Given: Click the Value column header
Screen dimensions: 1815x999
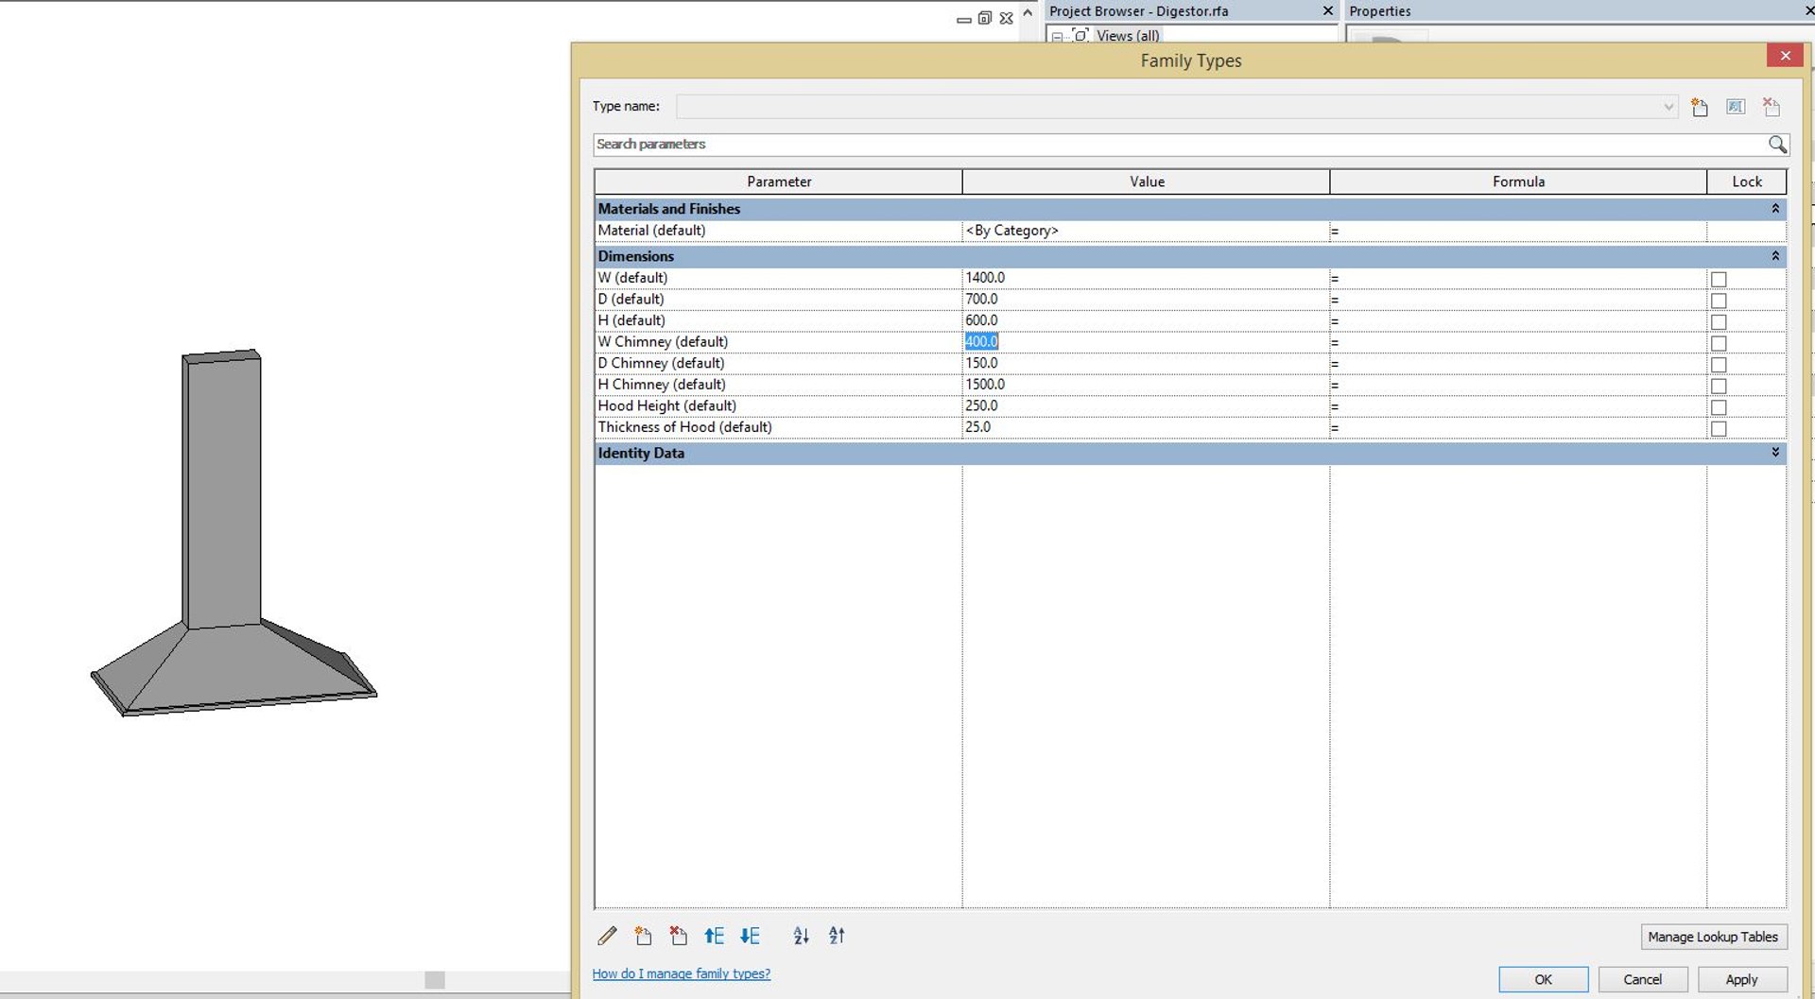Looking at the screenshot, I should click(x=1146, y=181).
